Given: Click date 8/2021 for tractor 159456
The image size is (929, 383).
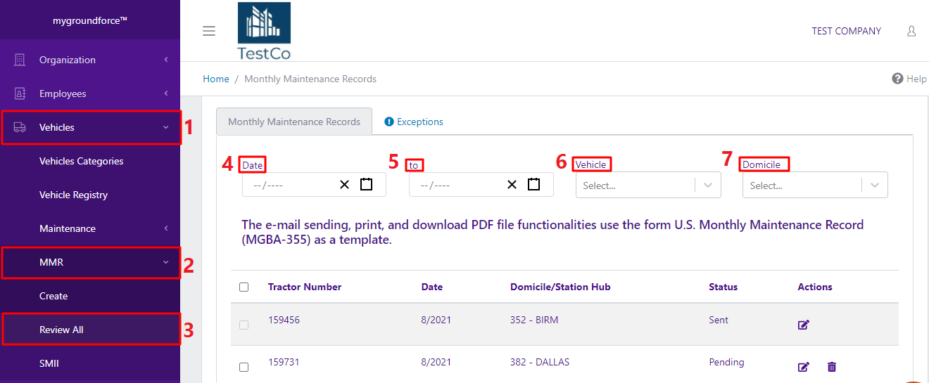Looking at the screenshot, I should [x=436, y=320].
